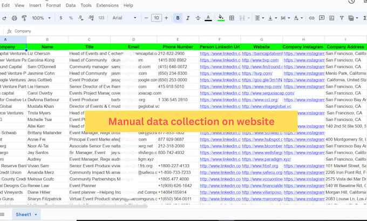
Task: Open http://www.sequoiacap.com/ website link
Action: [x=268, y=93]
